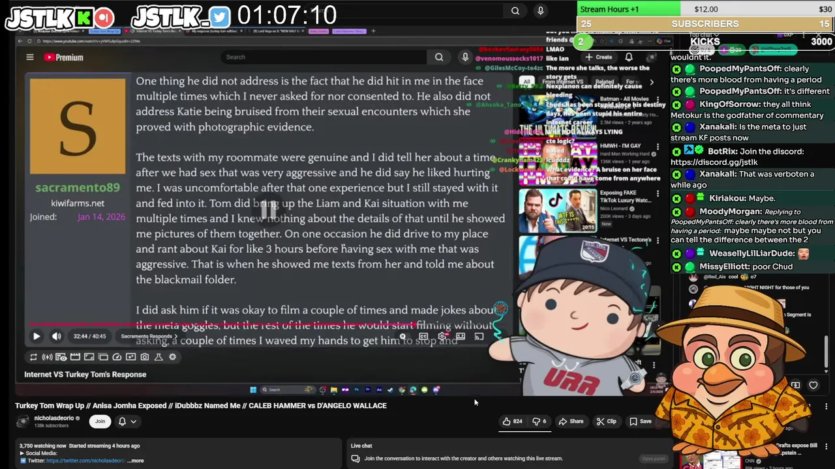Viewport: 835px width, 469px height.
Task: Open the Exposing FAKE TikTok Luxury thumbnail
Action: click(558, 211)
